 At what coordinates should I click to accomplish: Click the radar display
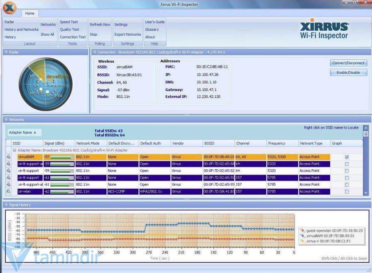coord(45,84)
